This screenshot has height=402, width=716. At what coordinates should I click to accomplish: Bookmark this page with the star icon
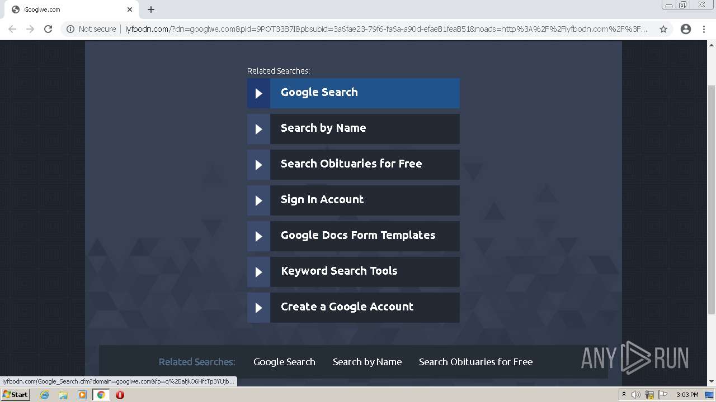click(663, 29)
